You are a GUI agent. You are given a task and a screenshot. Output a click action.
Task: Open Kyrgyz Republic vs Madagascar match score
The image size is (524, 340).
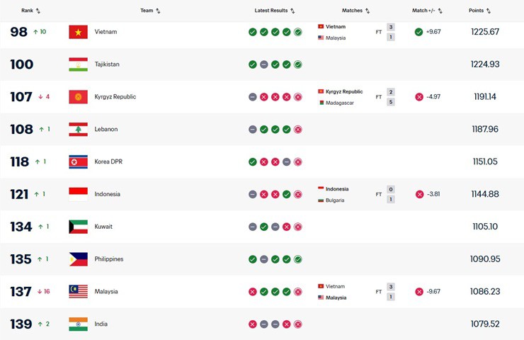click(390, 97)
